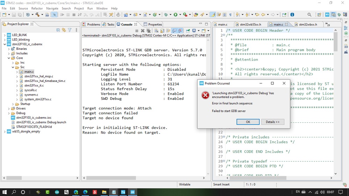Expand the LED_BLINK project

pos(5,35)
